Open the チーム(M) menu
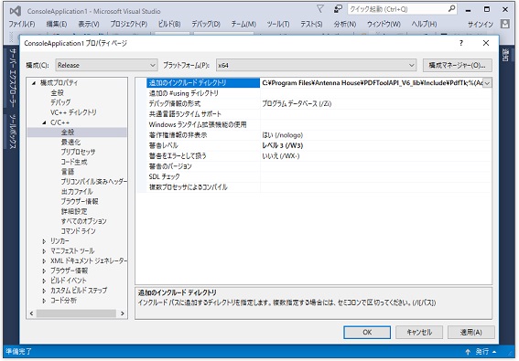 (243, 24)
